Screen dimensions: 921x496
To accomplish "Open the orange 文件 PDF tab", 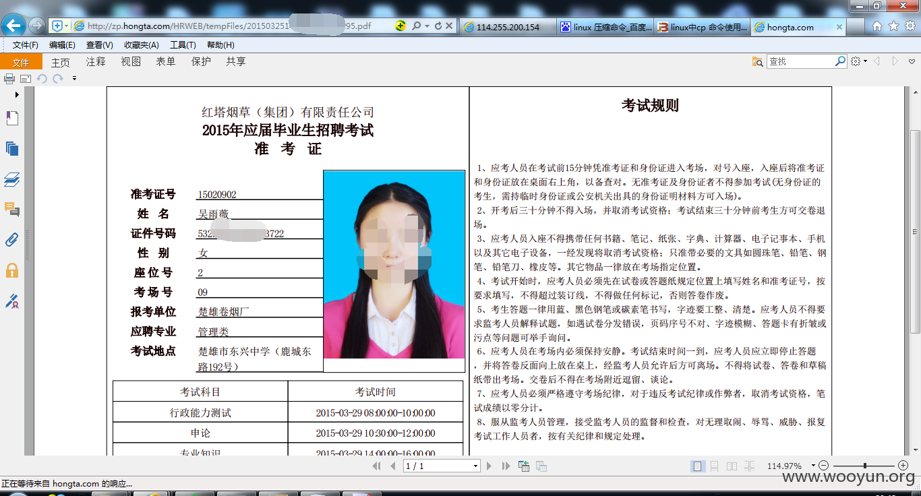I will point(21,62).
